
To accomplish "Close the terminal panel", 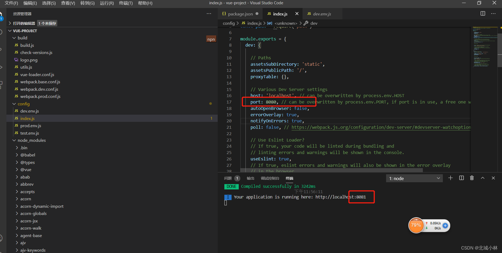I will pos(493,178).
